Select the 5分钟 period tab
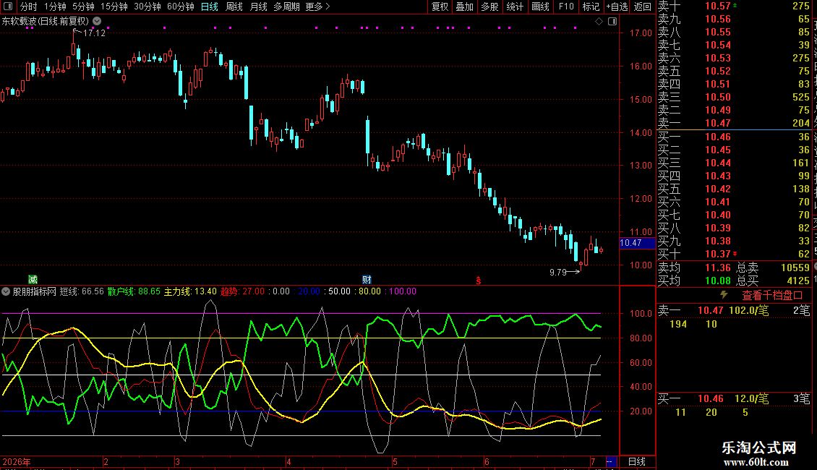The width and height of the screenshot is (817, 470). point(83,7)
